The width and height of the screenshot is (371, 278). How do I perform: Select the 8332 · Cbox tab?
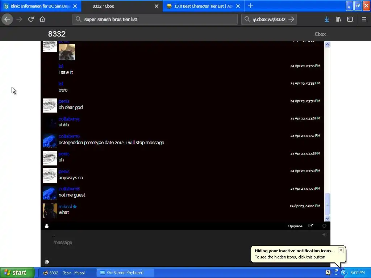click(122, 6)
